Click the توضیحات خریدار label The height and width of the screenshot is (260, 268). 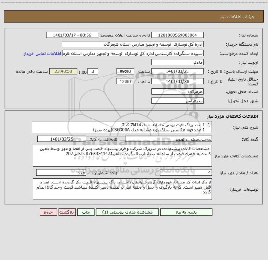click(x=244, y=190)
